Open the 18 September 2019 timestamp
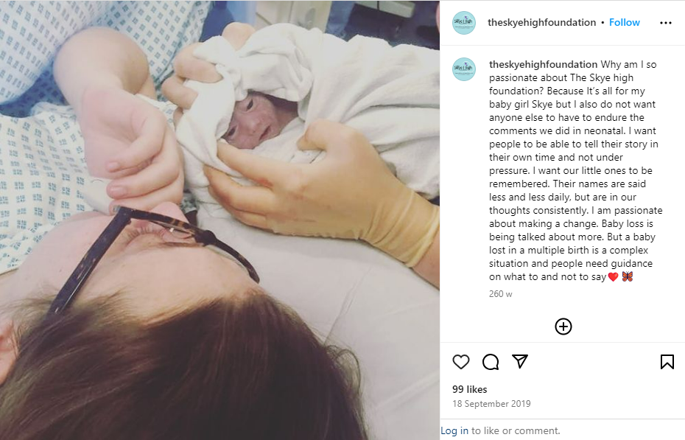This screenshot has width=685, height=440. [x=491, y=404]
